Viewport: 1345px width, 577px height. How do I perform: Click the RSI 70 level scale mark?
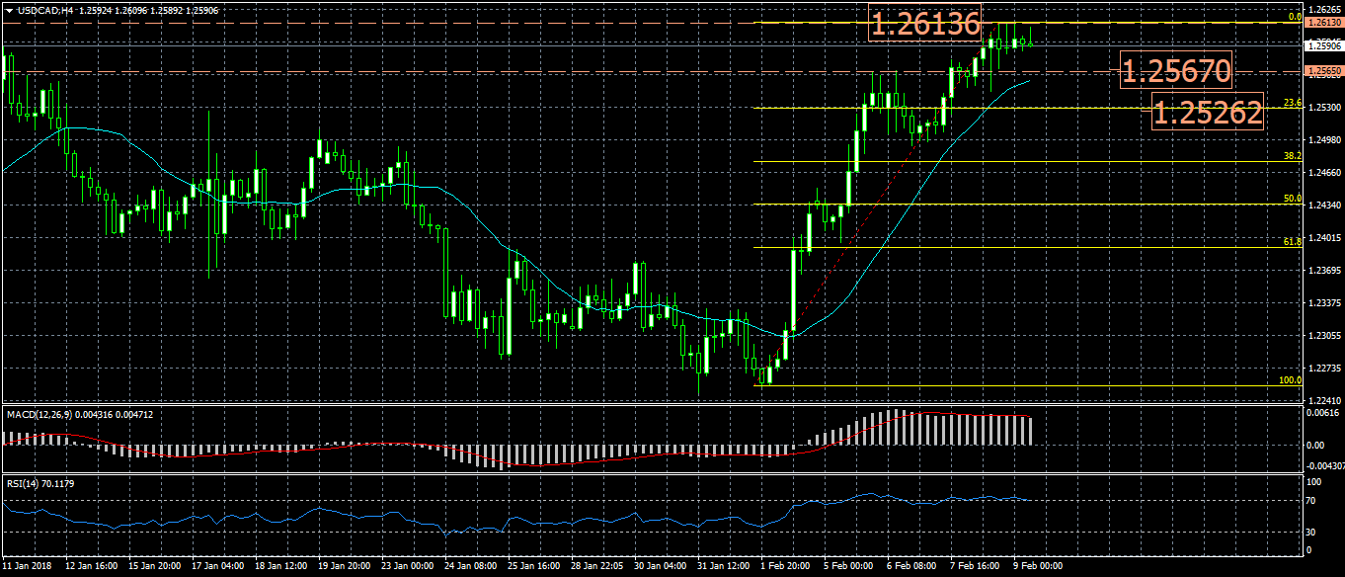[x=1309, y=502]
